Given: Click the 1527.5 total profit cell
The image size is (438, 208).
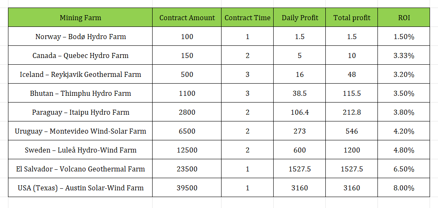Looking at the screenshot, I should pos(352,169).
